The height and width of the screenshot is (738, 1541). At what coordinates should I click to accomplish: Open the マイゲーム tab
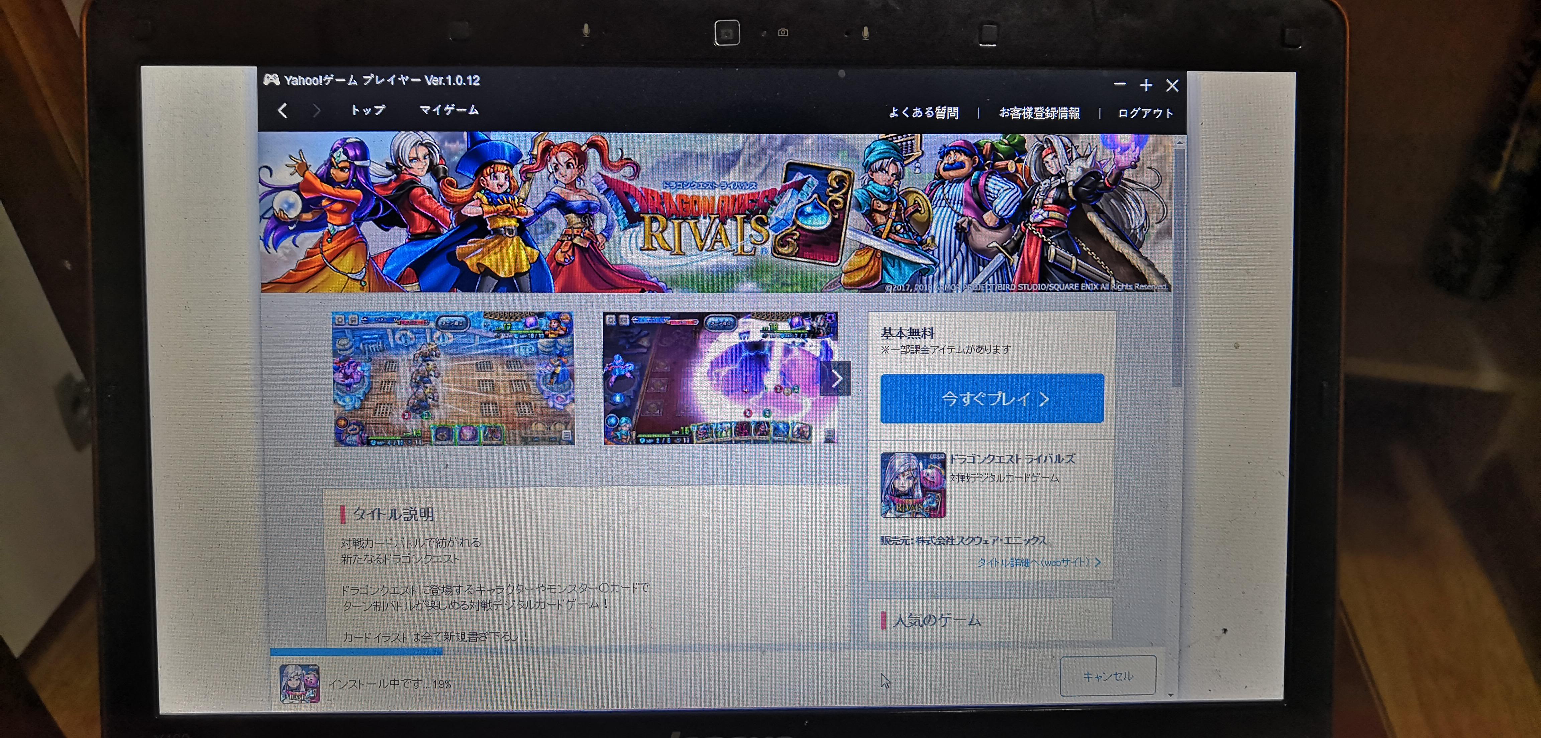click(x=449, y=110)
